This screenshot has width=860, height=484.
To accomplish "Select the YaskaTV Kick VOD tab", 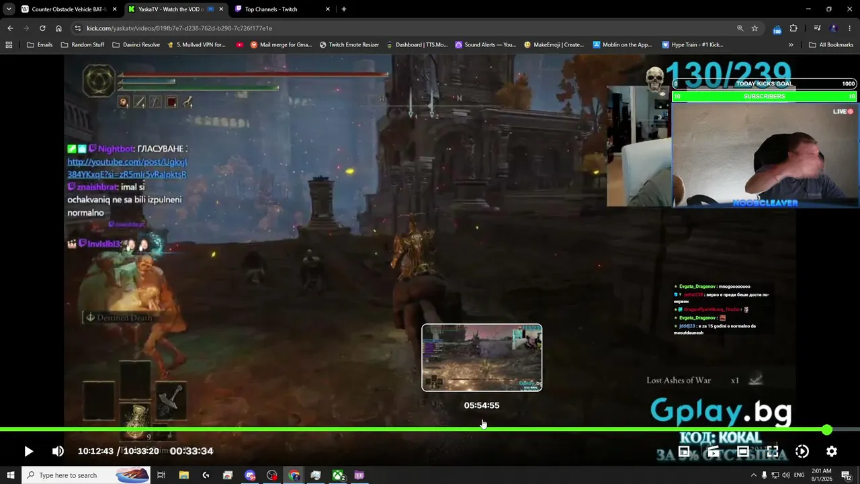I will click(175, 9).
